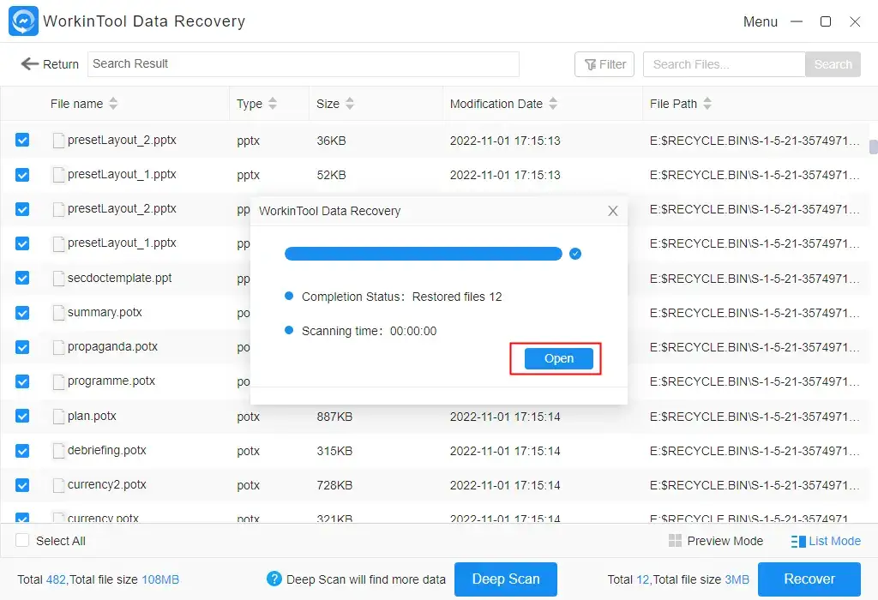Click the completed checkmark on the progress bar
This screenshot has height=600, width=878.
pos(575,254)
